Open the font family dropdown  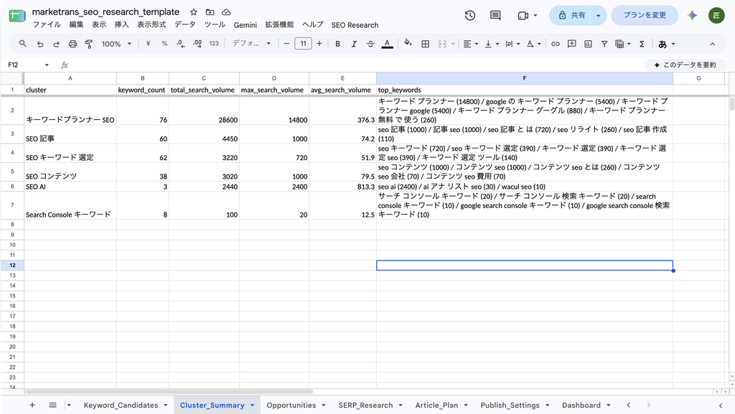pos(252,44)
